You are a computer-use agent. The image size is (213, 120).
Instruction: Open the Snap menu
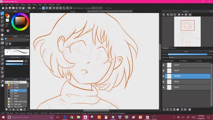(x=29, y=5)
